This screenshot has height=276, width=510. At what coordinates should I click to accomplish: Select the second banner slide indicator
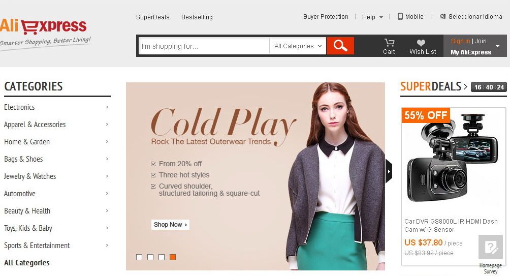(x=150, y=257)
